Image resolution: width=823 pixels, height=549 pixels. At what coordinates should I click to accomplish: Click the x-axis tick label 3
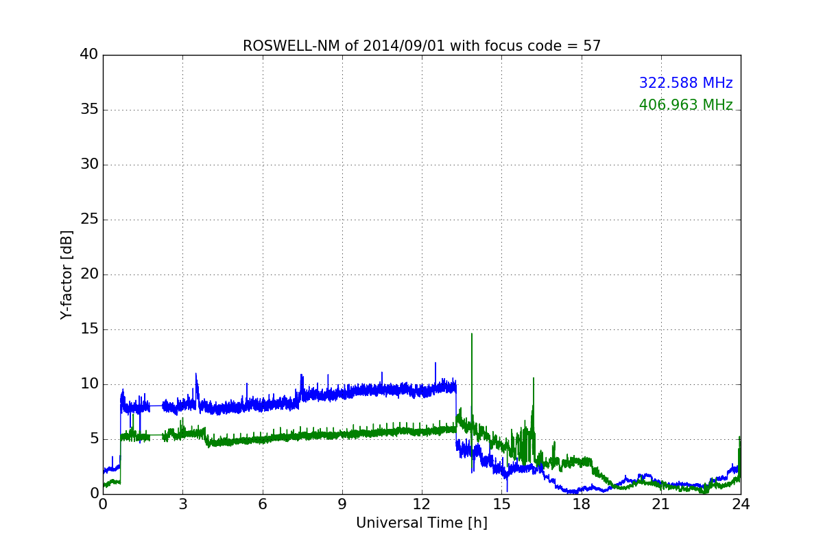(182, 504)
